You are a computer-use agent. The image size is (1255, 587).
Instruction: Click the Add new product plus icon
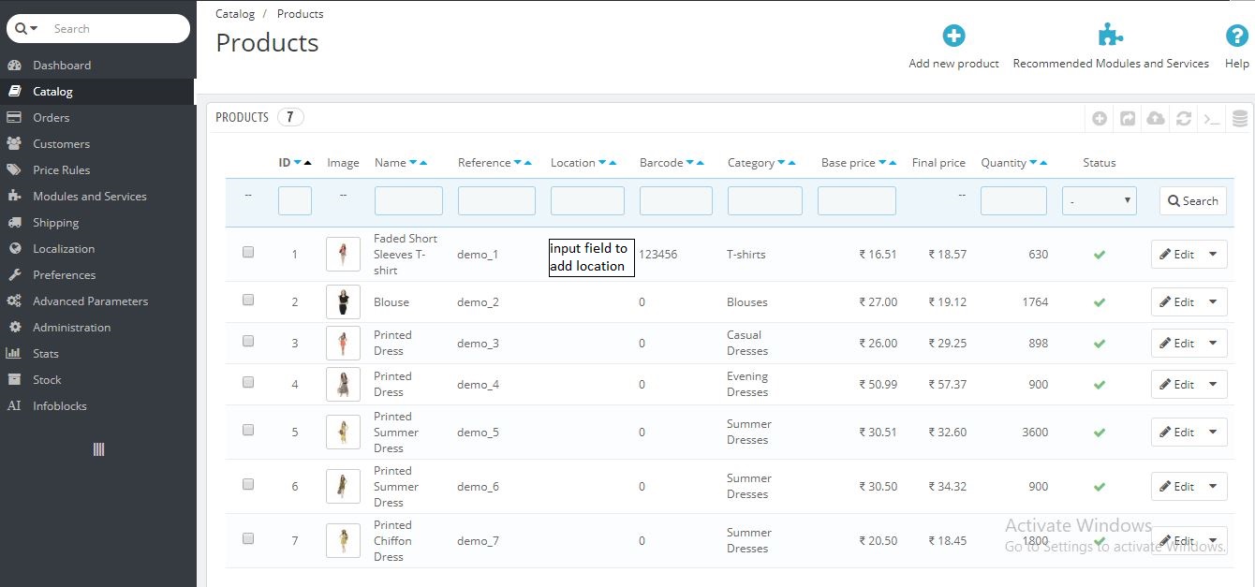[953, 36]
